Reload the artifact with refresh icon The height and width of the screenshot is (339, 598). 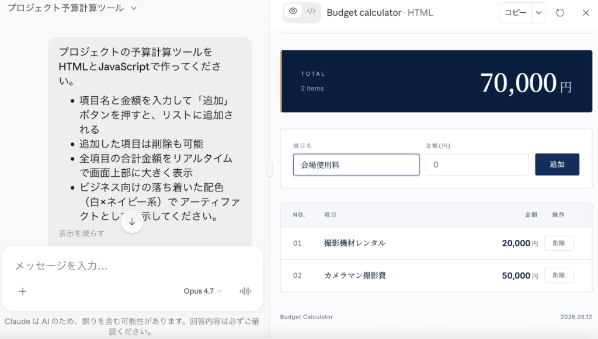[x=560, y=13]
